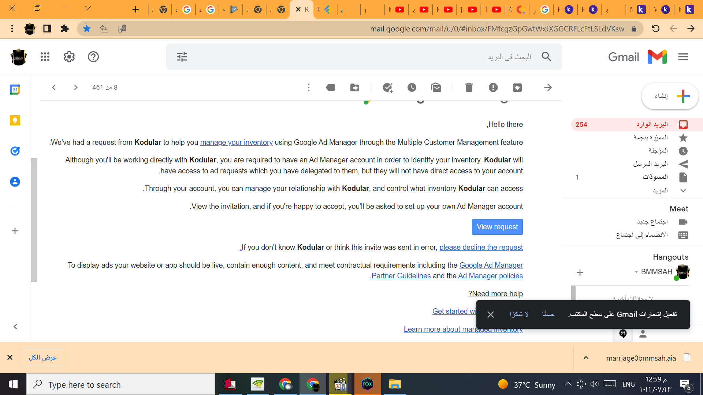The image size is (703, 395).
Task: Open downloaded file marriage0bmmsah.aia
Action: (641, 358)
